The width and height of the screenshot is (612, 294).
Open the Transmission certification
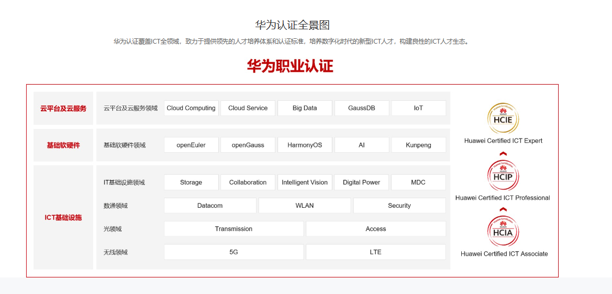click(234, 229)
